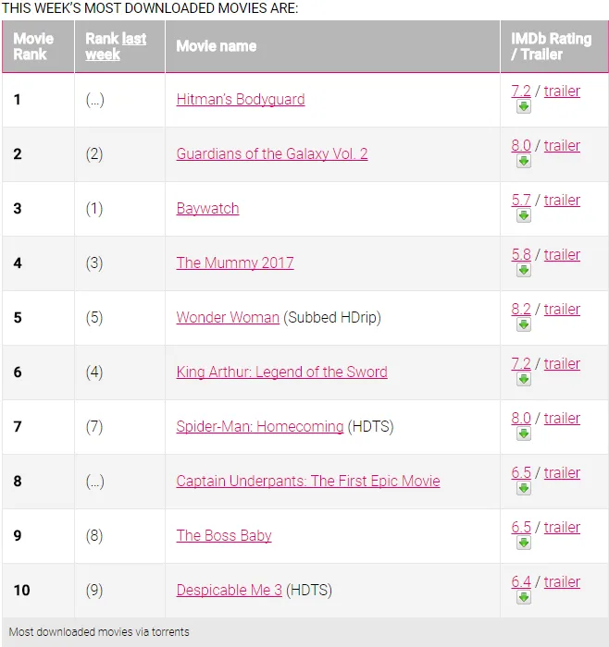Watch the trailer for Guardians of the Galaxy Vol. 2
The height and width of the screenshot is (647, 609).
tap(562, 145)
